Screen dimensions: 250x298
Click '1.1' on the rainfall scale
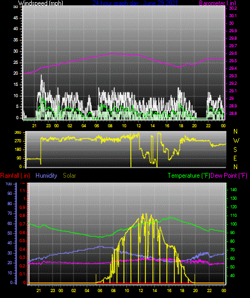coord(23,191)
